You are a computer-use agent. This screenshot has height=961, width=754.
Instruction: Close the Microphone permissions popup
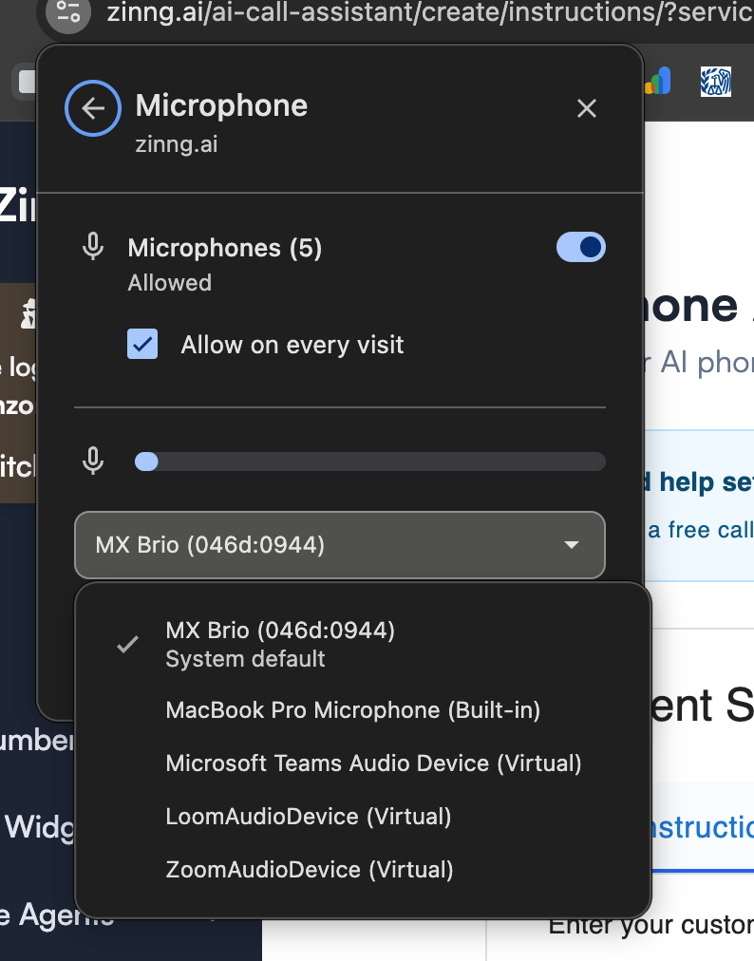click(587, 108)
